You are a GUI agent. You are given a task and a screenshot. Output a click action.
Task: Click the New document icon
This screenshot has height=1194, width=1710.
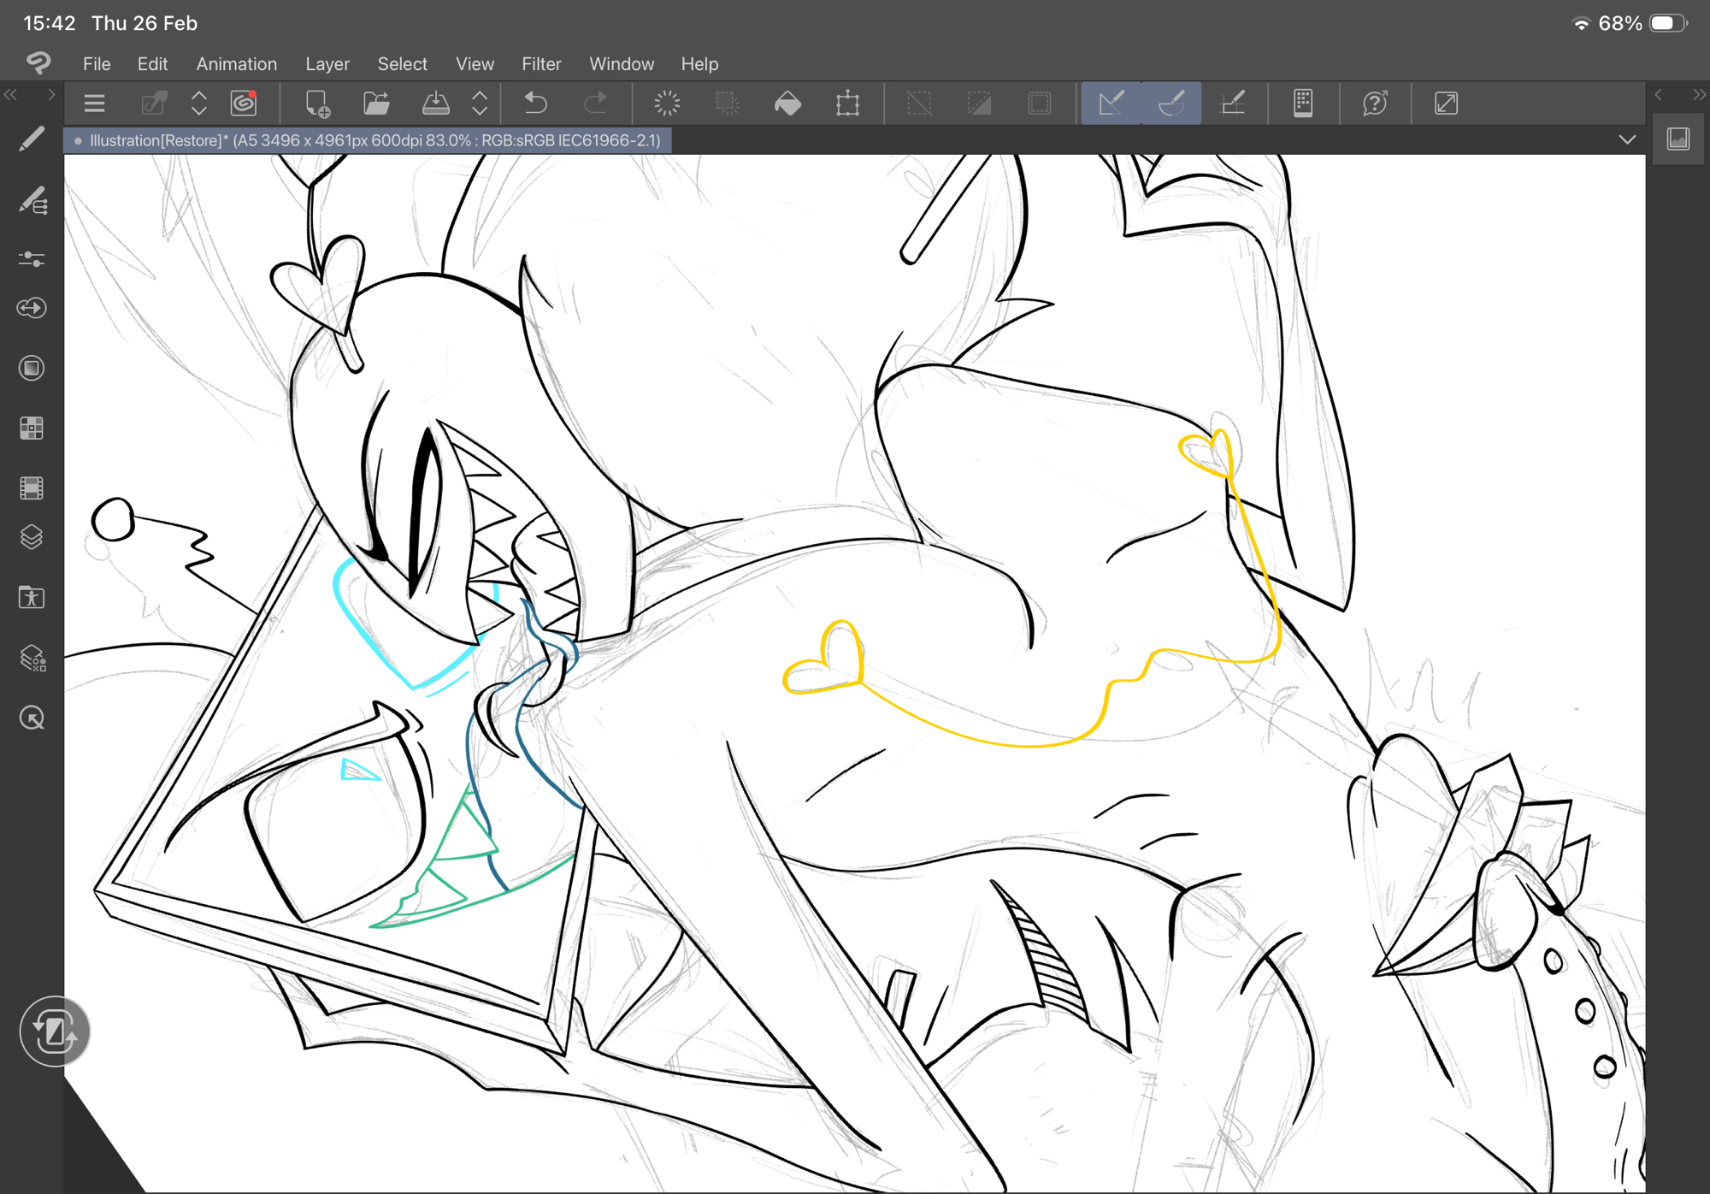317,103
